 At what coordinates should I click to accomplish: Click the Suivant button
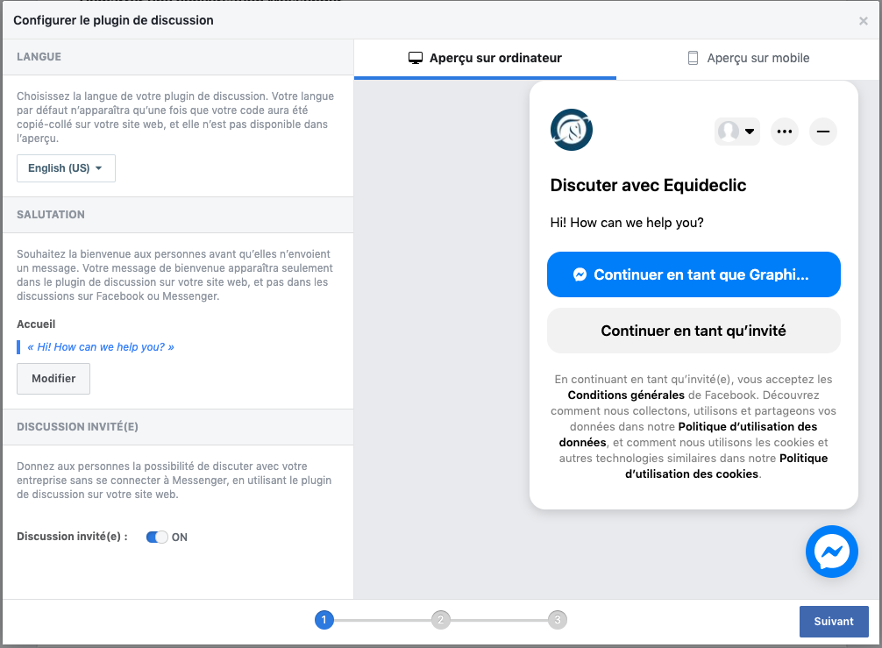834,621
